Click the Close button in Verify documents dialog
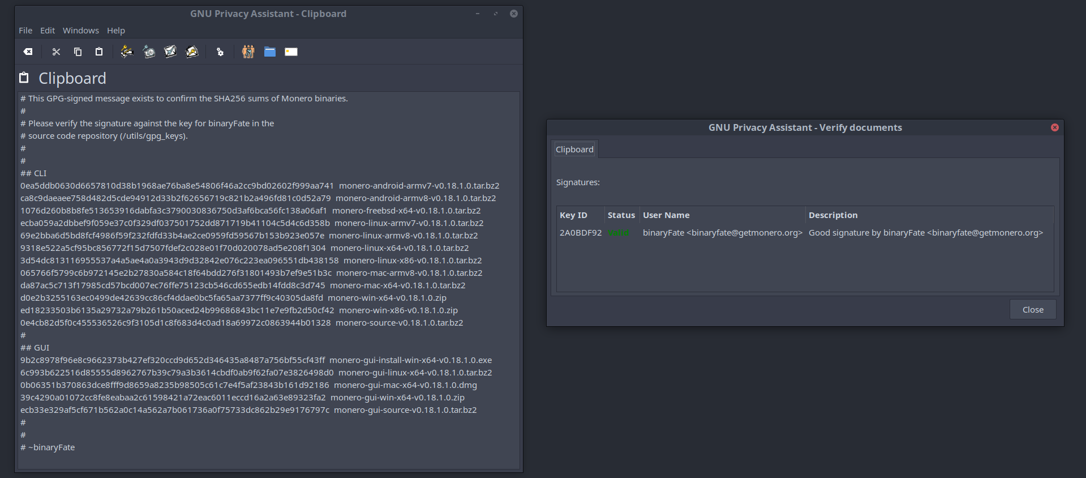 (1033, 310)
